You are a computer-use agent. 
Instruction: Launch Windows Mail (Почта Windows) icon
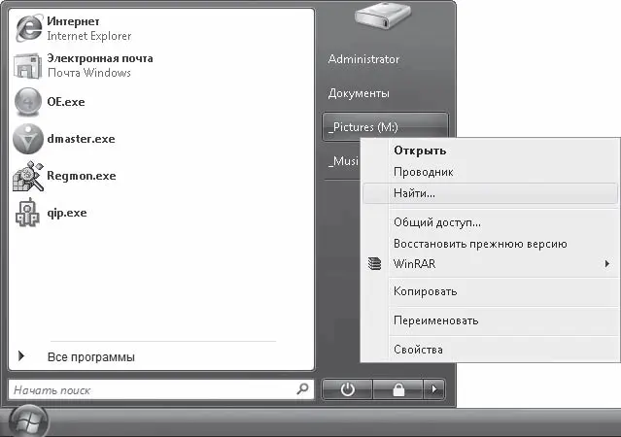pyautogui.click(x=27, y=66)
